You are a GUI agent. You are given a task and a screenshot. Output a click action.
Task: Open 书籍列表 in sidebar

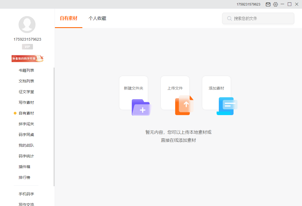pyautogui.click(x=26, y=70)
